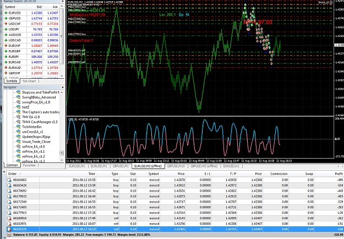Viewport: 344px width, 239px height.
Task: Sort orders by the Time column header
Action: (68, 174)
